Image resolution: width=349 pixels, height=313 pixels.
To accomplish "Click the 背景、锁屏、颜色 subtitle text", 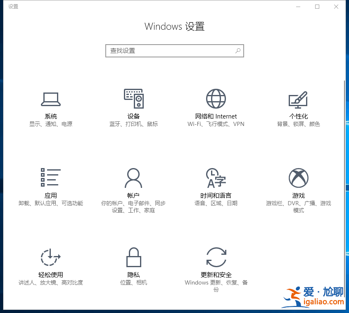I will 298,123.
